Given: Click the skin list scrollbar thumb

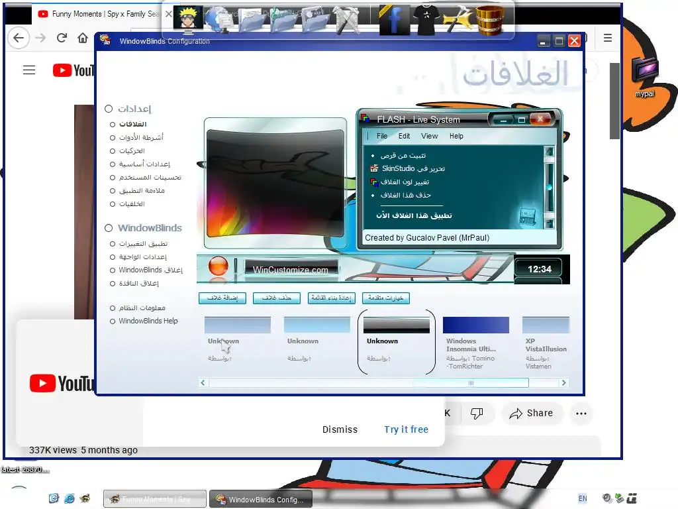Looking at the screenshot, I should pos(471,382).
